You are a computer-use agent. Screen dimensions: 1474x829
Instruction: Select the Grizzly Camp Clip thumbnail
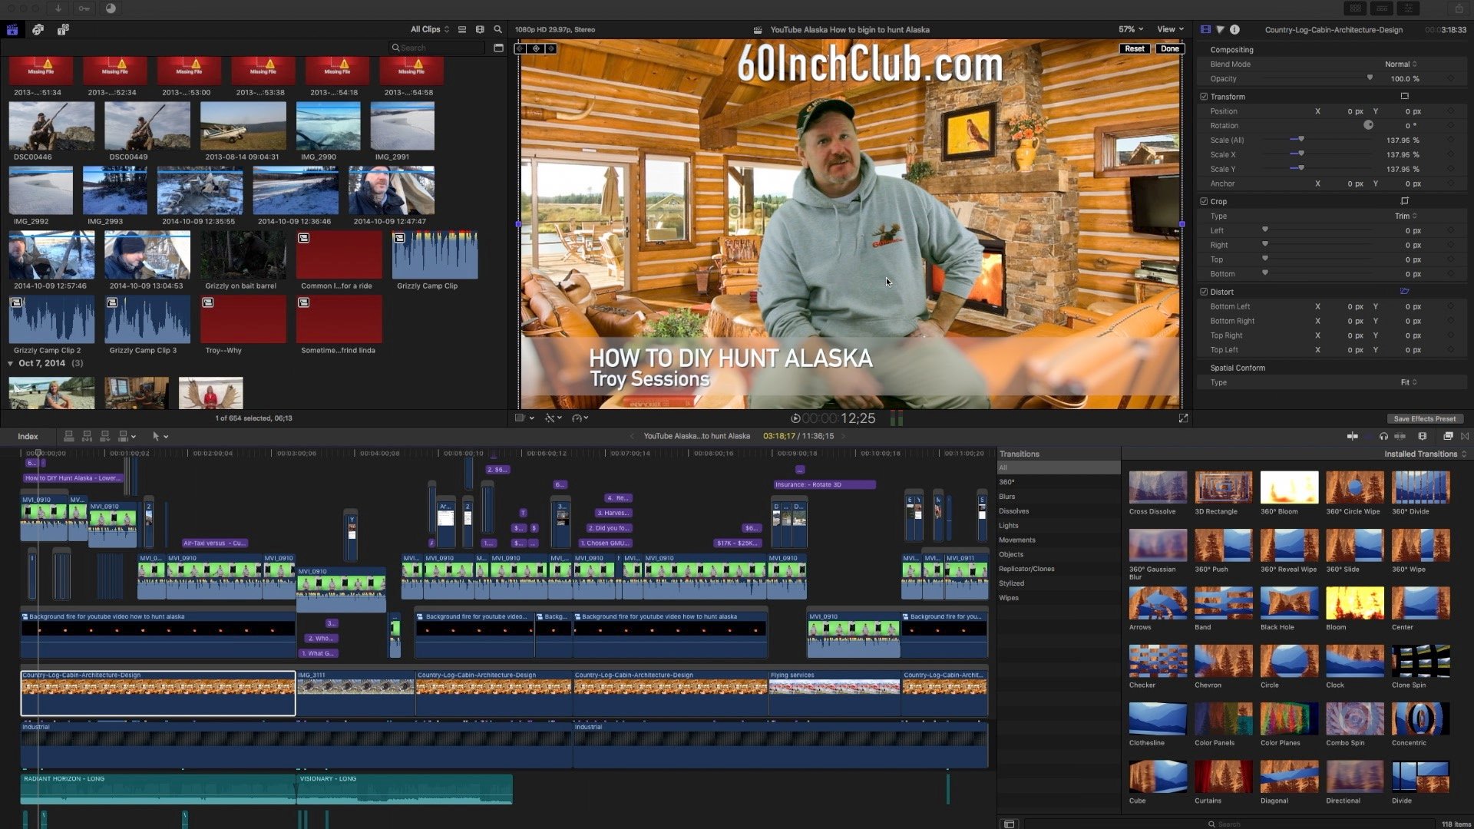pos(435,255)
